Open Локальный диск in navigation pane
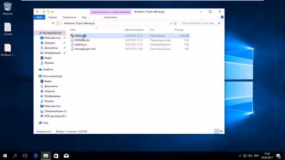 point(55,111)
